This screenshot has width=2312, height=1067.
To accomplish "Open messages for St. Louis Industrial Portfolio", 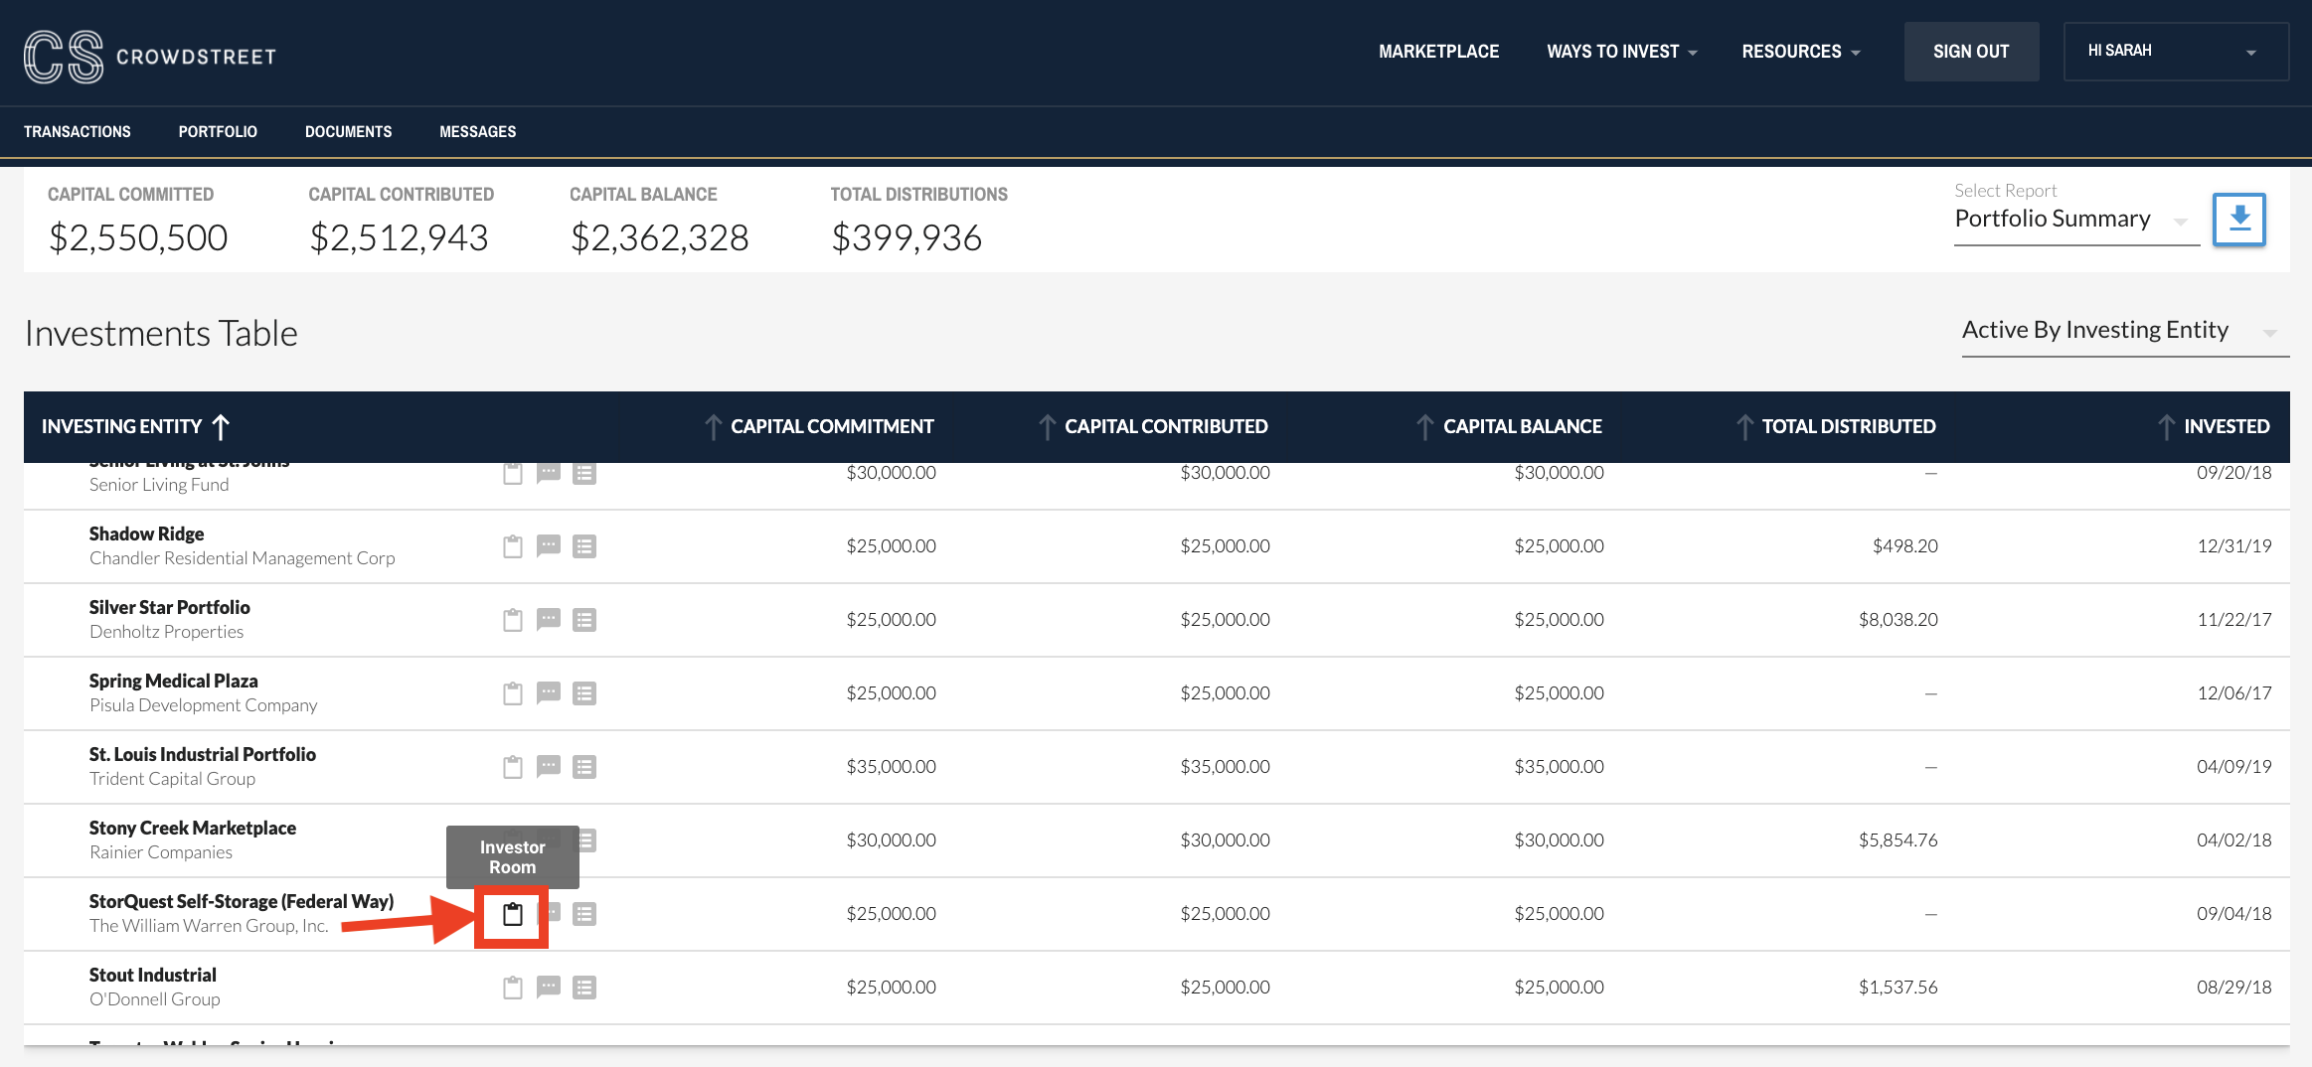I will (x=549, y=767).
